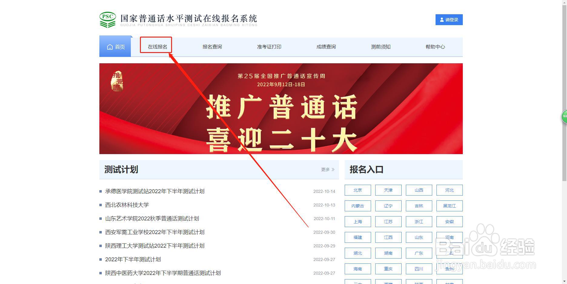Click the scrollbar down arrow

click(x=564, y=281)
